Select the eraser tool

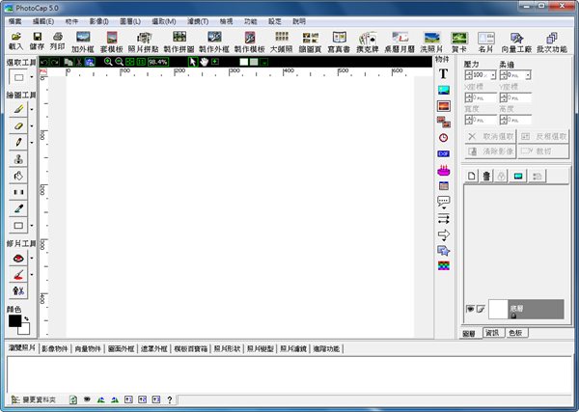click(x=18, y=125)
